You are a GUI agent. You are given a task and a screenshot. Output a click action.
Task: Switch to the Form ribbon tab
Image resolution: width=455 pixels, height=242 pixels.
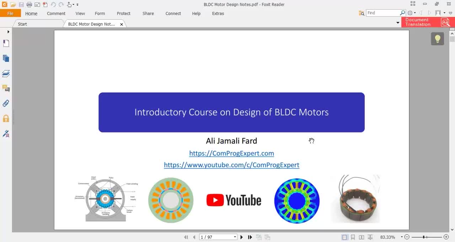pos(100,13)
